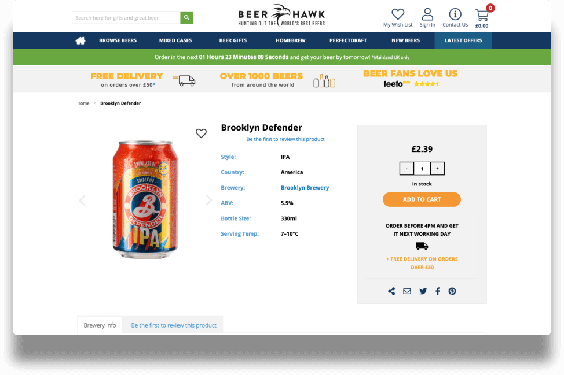
Task: Open the Brooklyn Brewery link
Action: 305,187
